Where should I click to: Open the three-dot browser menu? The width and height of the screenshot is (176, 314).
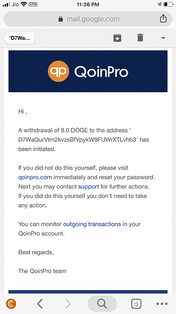click(162, 304)
